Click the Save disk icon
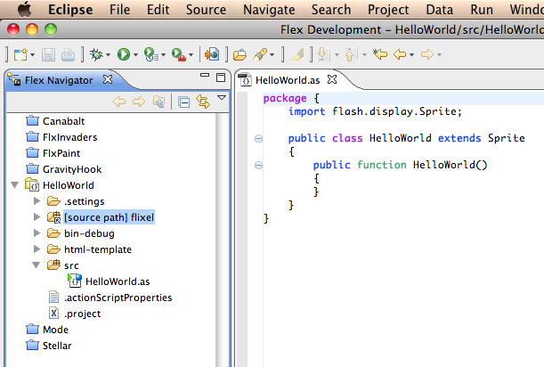 point(48,55)
